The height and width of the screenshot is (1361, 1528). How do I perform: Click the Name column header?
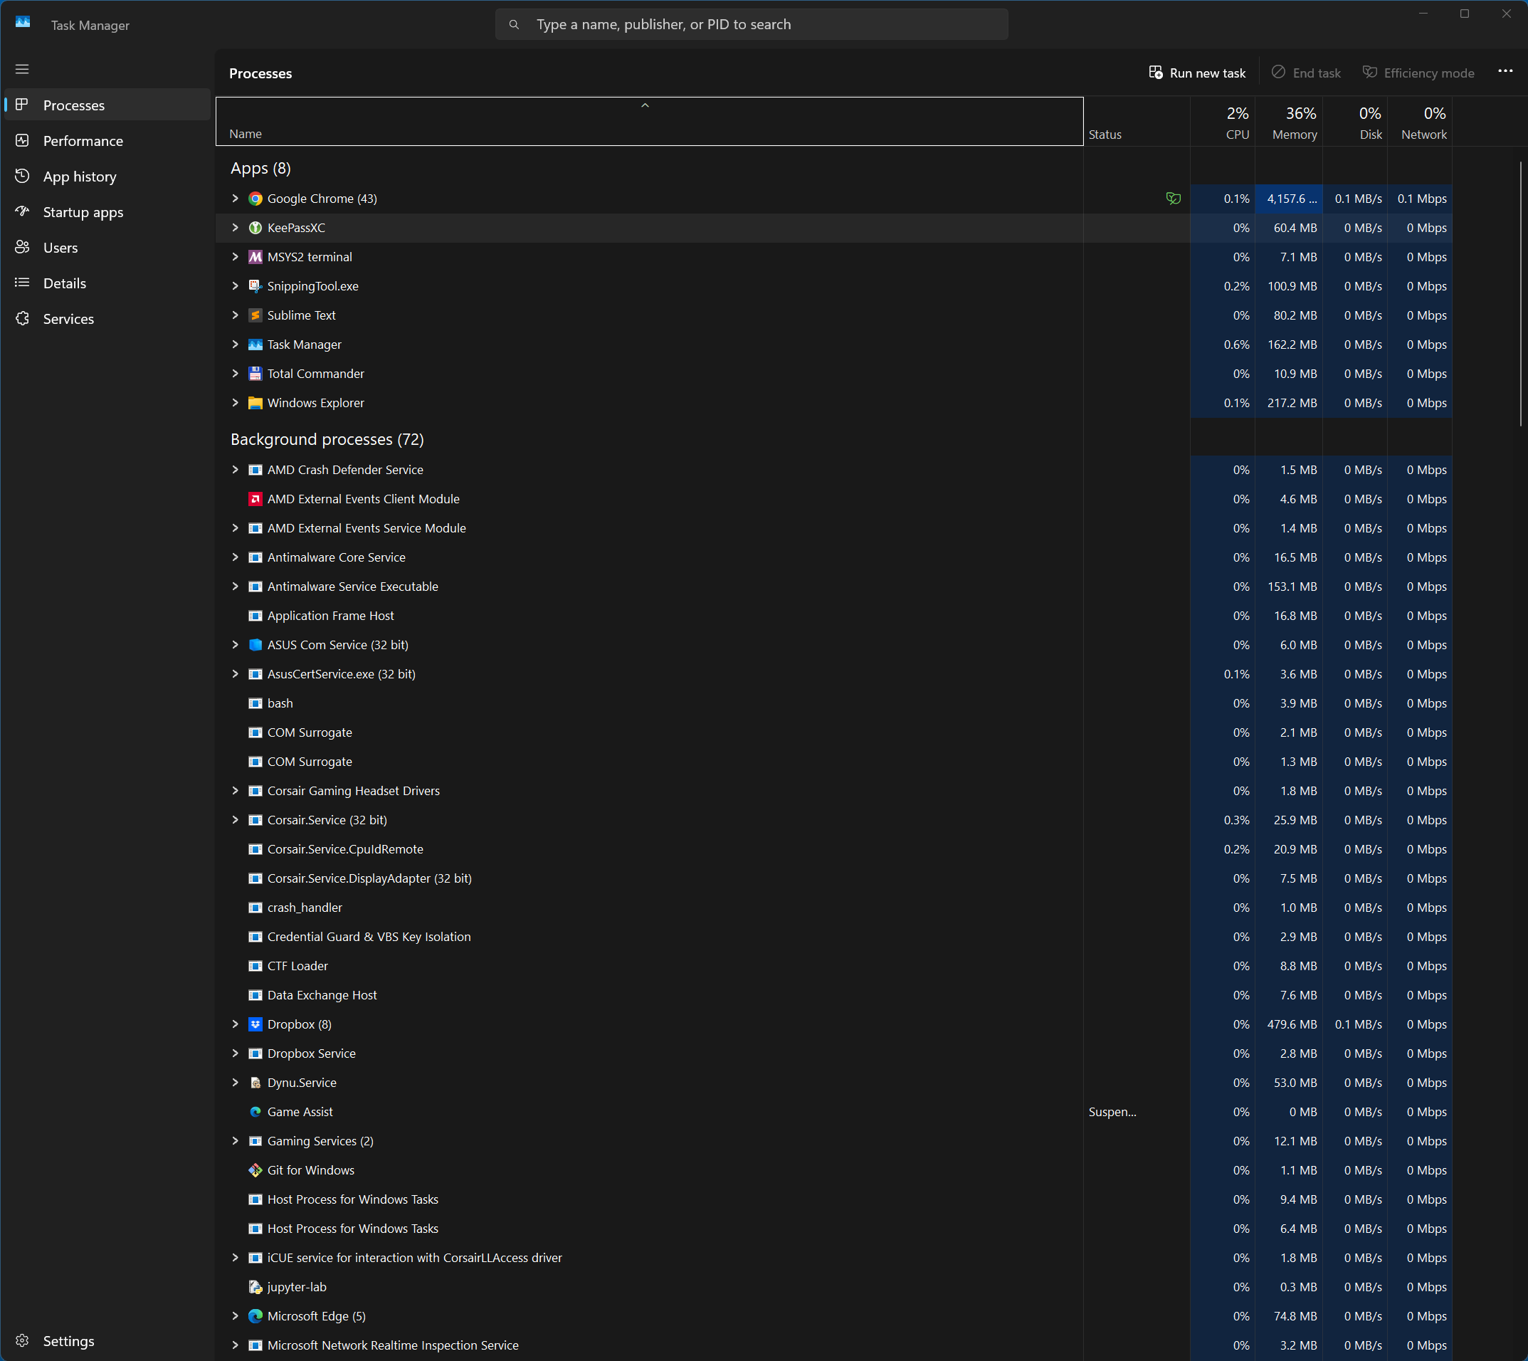(650, 122)
